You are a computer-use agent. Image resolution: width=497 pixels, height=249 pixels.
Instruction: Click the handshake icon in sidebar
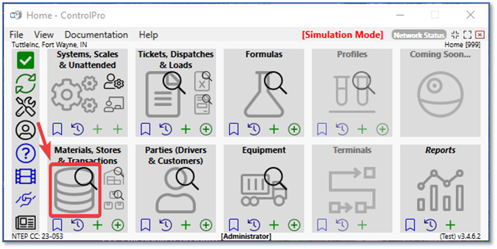[25, 199]
